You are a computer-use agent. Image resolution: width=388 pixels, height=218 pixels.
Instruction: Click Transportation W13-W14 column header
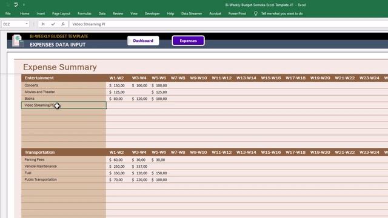pos(246,152)
